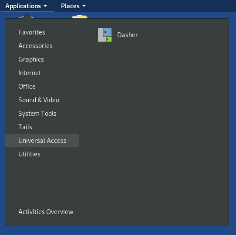236x235 pixels.
Task: Launch Dasher from its icon
Action: coord(105,35)
